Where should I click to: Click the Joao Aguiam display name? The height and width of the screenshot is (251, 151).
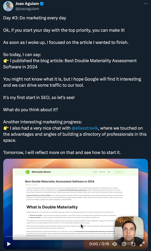27,4
